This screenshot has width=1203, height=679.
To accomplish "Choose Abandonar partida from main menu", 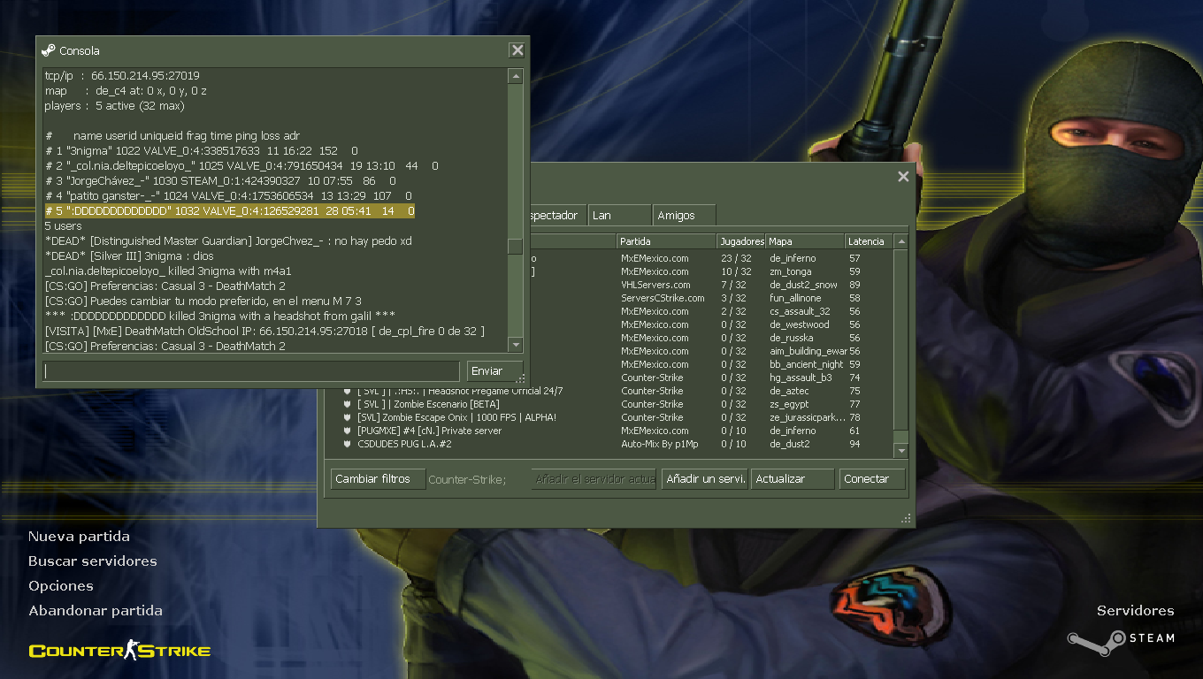I will (96, 611).
